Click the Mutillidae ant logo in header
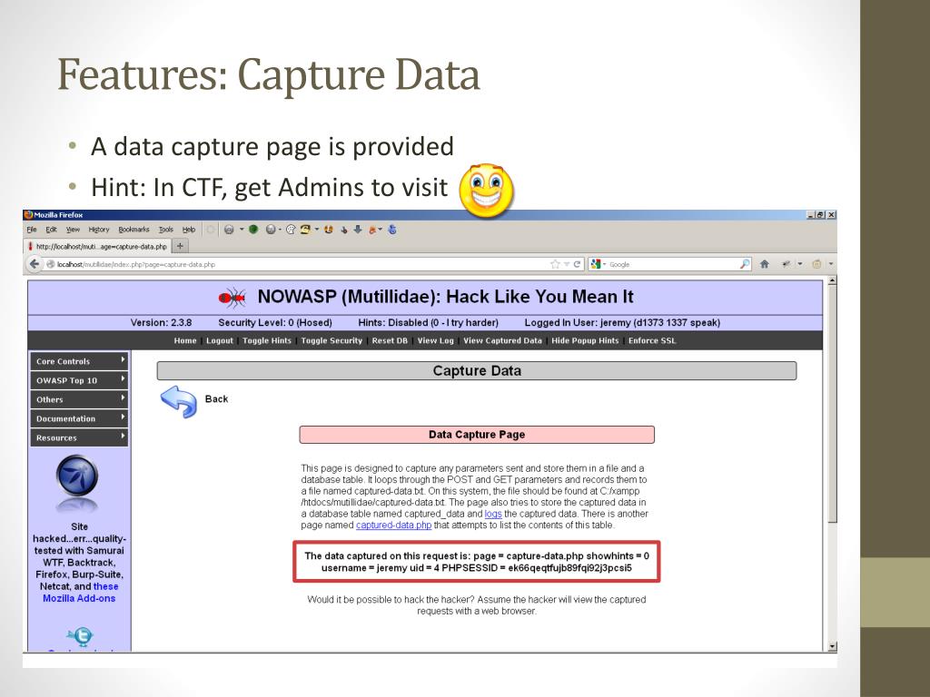This screenshot has height=697, width=930. pyautogui.click(x=232, y=297)
